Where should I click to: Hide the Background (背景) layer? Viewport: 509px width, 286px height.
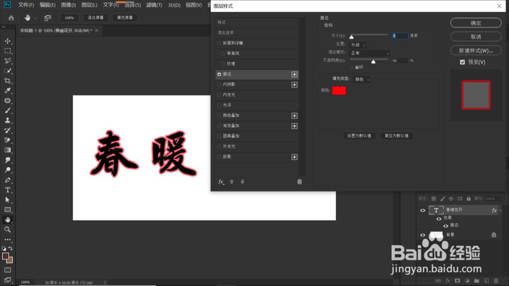(422, 235)
